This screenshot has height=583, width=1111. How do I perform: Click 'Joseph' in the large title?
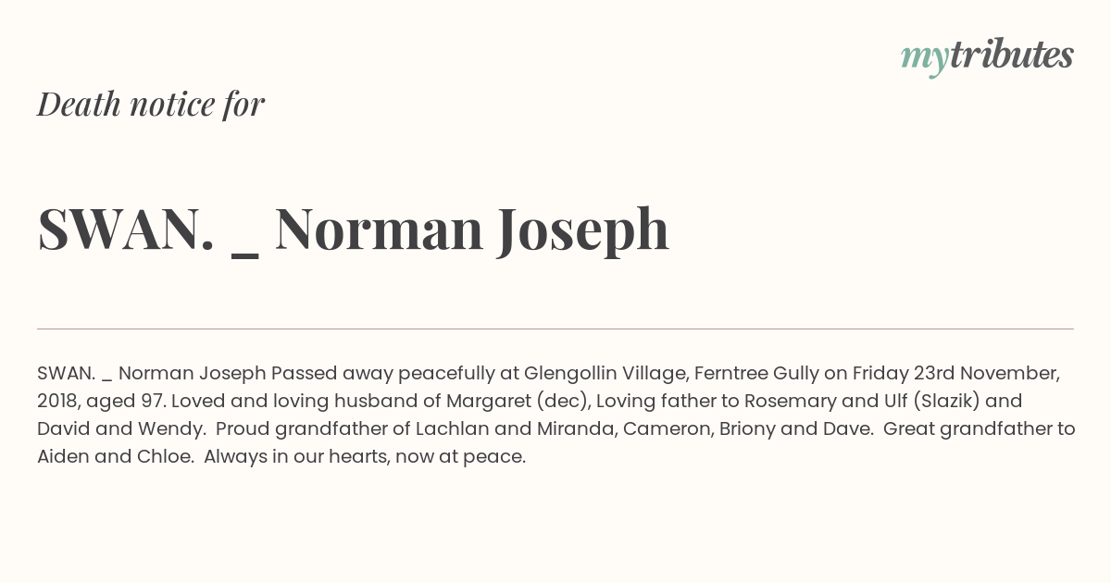point(582,231)
